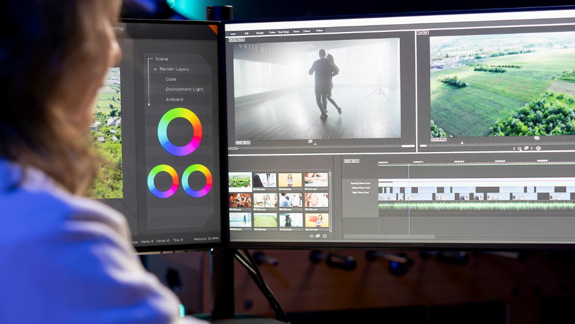Click the Window Room label above left preview

click(237, 40)
